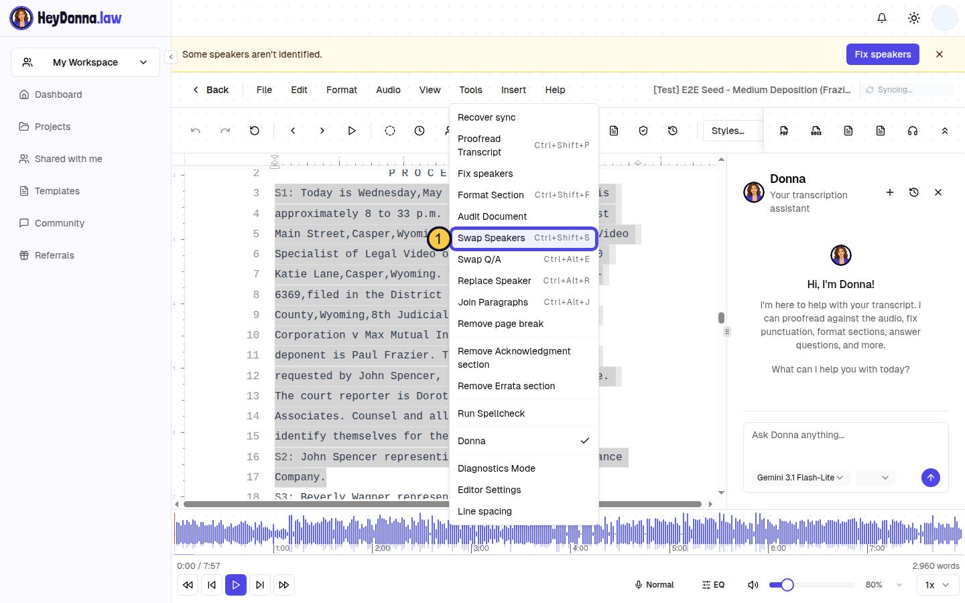Click the Fix speakers button
965x603 pixels.
pos(883,54)
